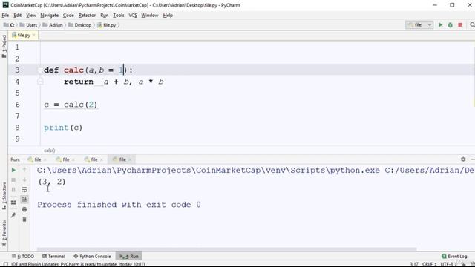Click the restore layout icon in the Run panel
This screenshot has width=475, height=267.
13,202
